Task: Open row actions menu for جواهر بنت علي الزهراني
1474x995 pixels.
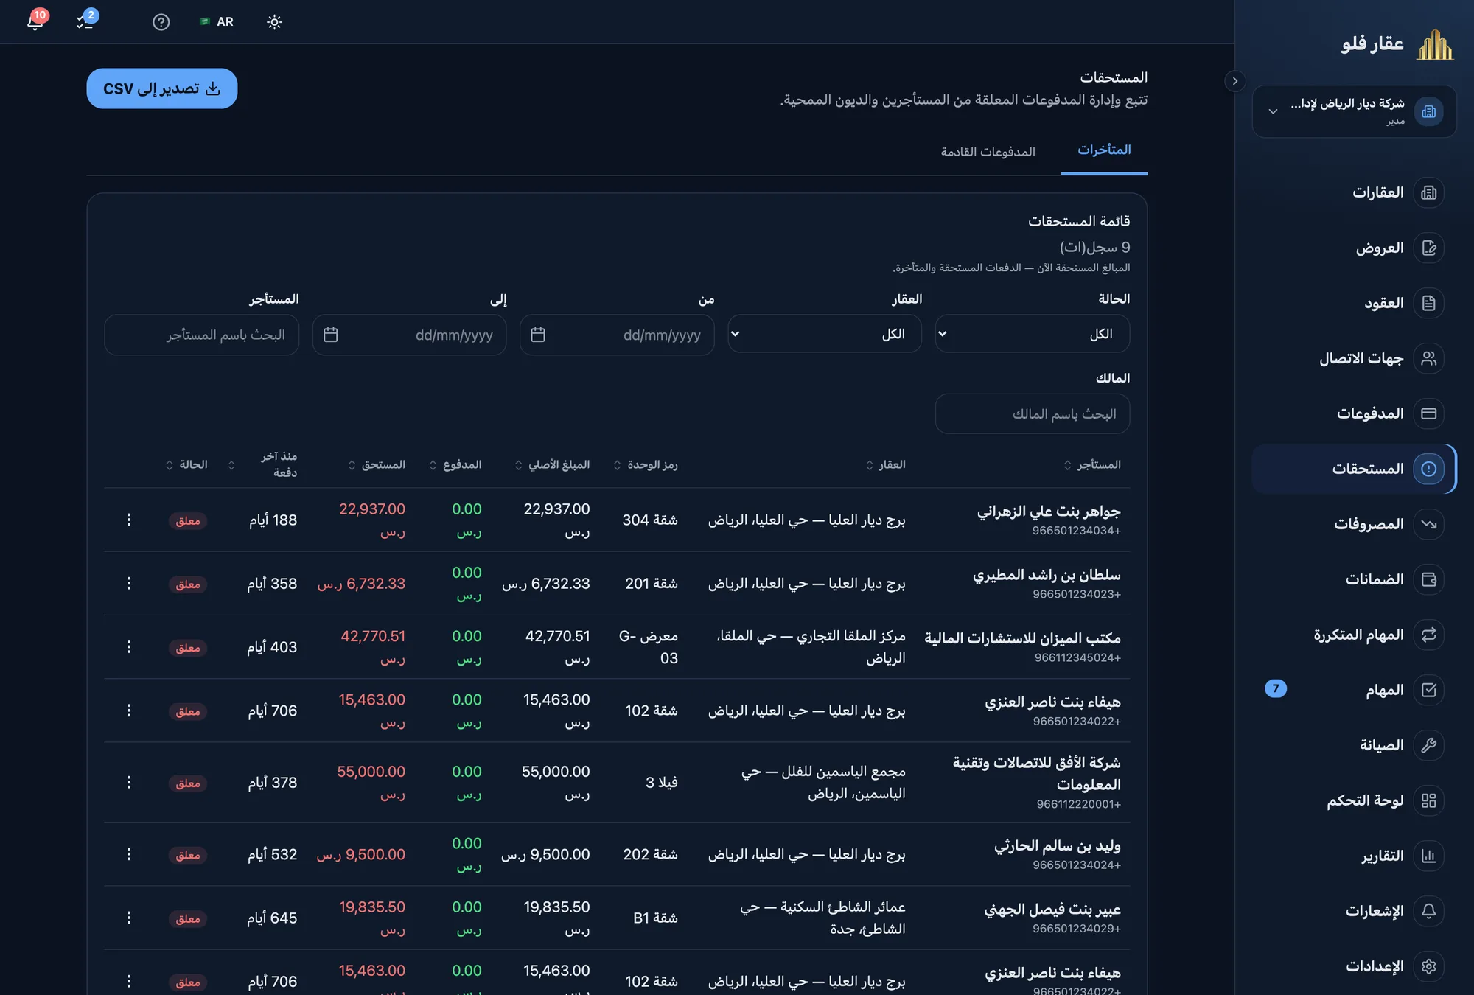Action: (x=129, y=520)
